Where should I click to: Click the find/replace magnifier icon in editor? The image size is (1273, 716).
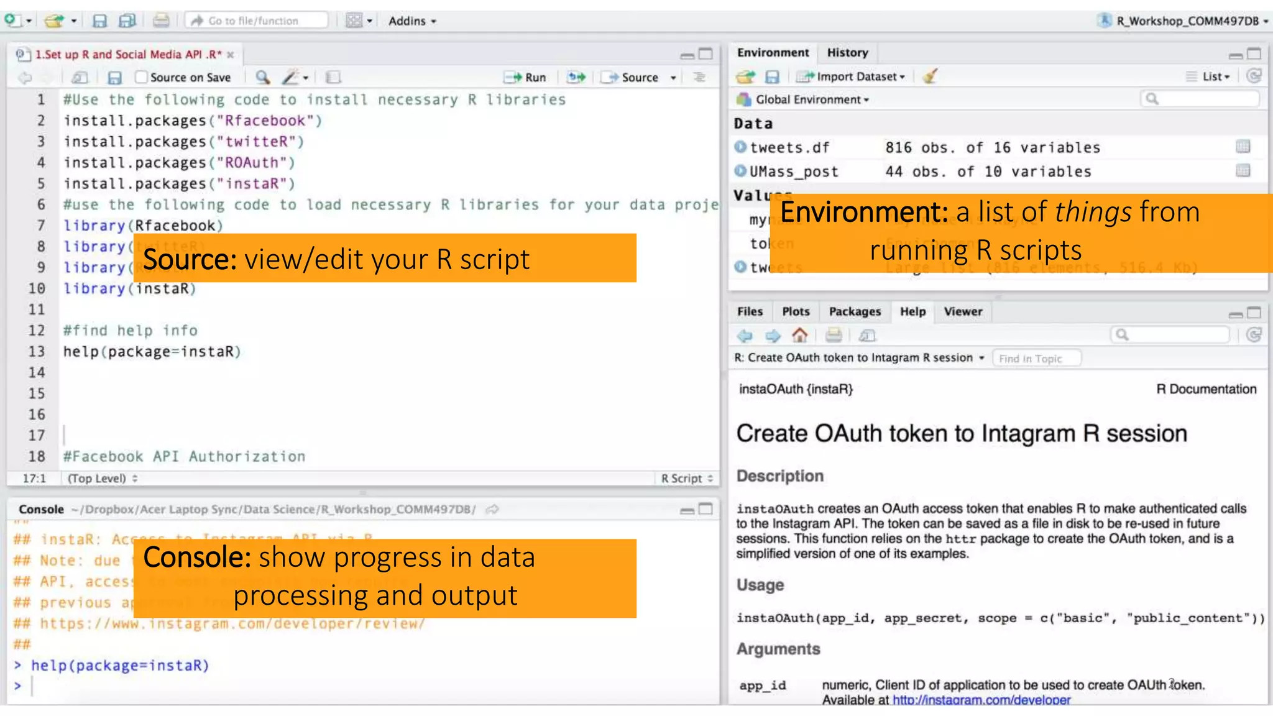263,77
